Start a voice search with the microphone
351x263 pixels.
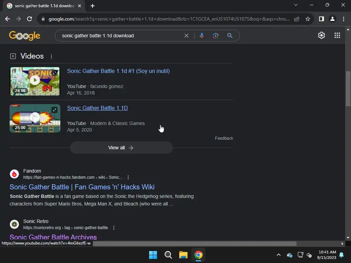point(202,36)
